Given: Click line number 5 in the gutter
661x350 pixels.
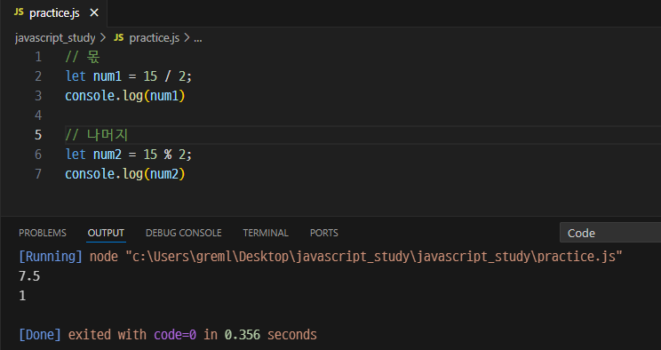Looking at the screenshot, I should click(38, 135).
